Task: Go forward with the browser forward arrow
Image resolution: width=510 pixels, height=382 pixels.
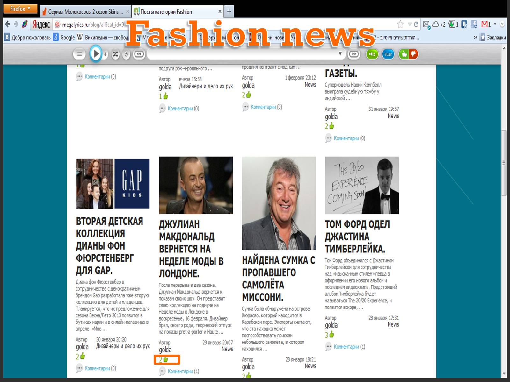Action: (16, 24)
